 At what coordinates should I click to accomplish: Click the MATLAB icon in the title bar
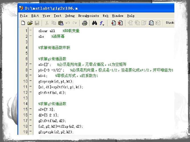click(21, 8)
